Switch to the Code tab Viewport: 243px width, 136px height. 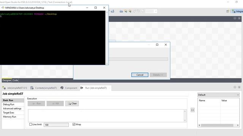click(x=15, y=80)
